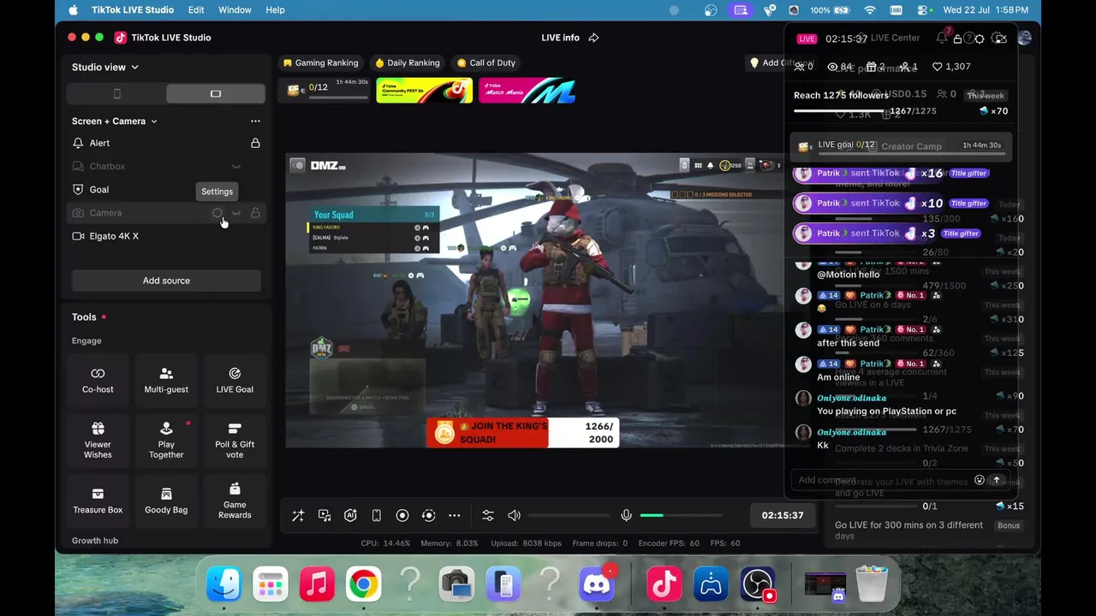Open the chat panel settings gear
1096x616 pixels.
980,38
